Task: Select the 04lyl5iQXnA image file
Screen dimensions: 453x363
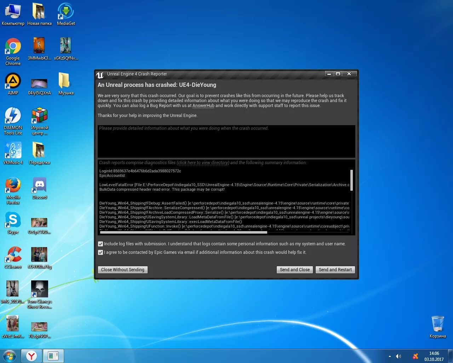Action: click(x=39, y=86)
